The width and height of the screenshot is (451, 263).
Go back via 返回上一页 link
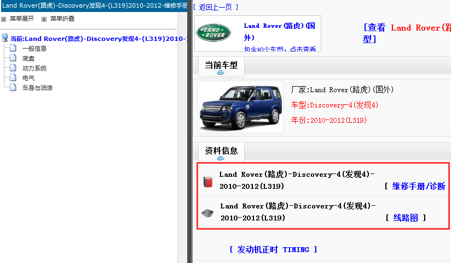pyautogui.click(x=216, y=7)
